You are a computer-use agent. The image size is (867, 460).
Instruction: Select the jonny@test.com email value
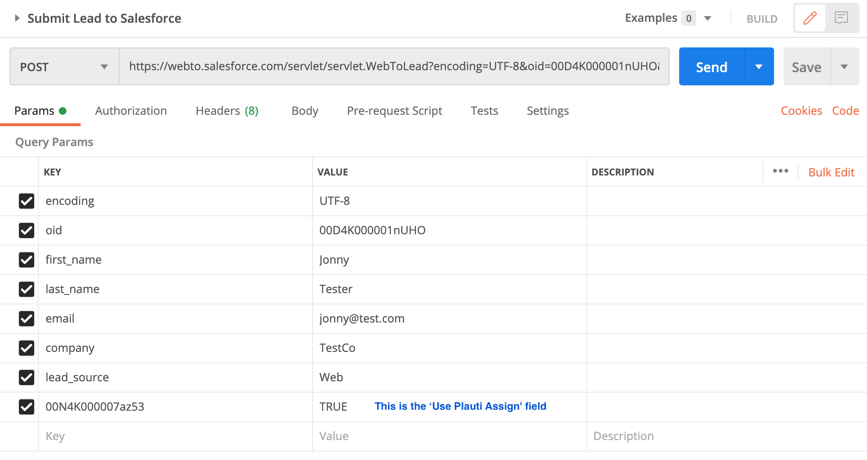(450, 319)
